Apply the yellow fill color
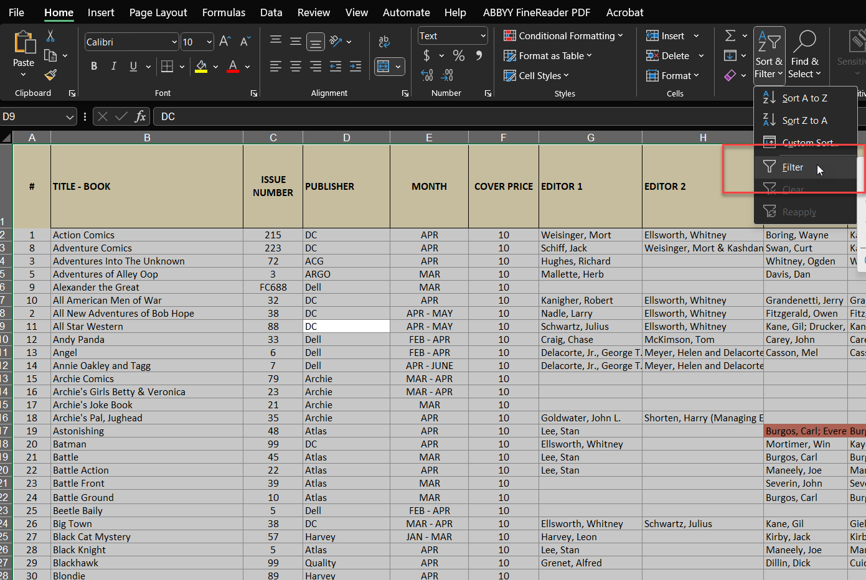 tap(201, 66)
